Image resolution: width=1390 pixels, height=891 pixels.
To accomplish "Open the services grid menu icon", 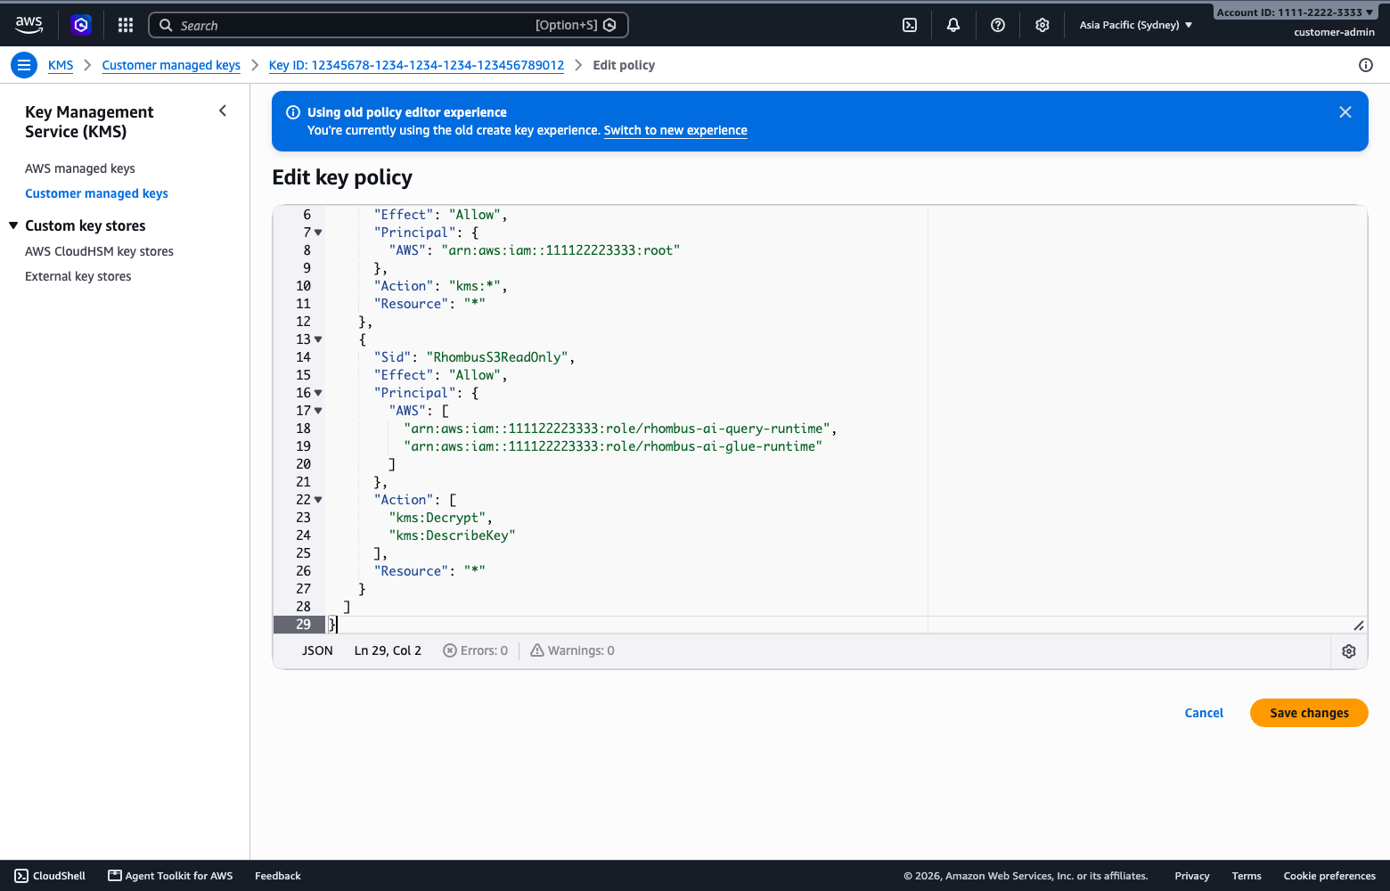I will pyautogui.click(x=126, y=25).
